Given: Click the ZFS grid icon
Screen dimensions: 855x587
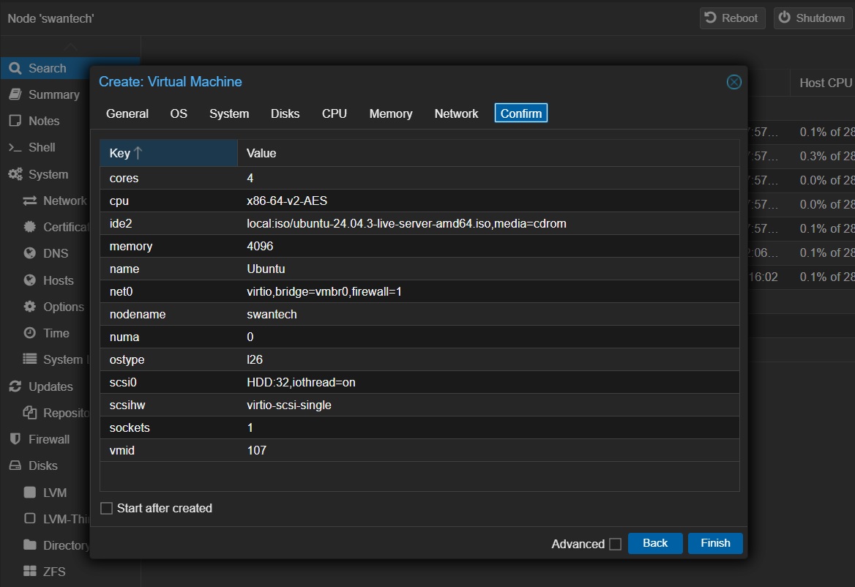Looking at the screenshot, I should click(x=30, y=571).
